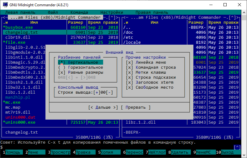Image resolution: width=247 pixels, height=158 pixels.
Task: Click the 1 Помощь function key
Action: coord(13,152)
